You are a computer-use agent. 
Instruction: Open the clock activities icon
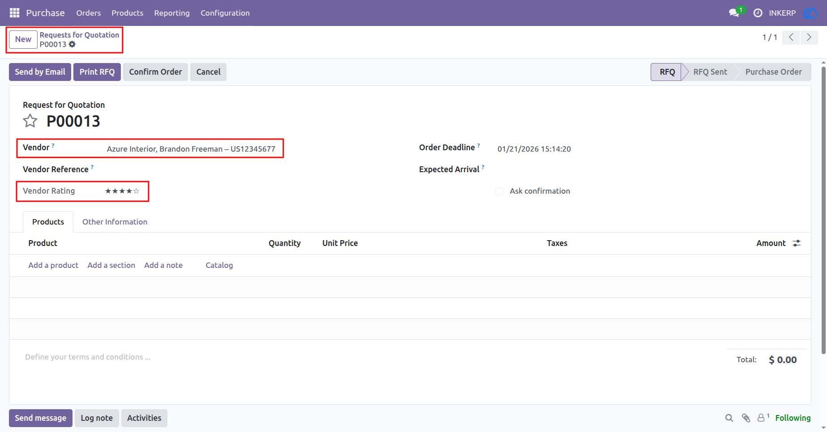758,13
